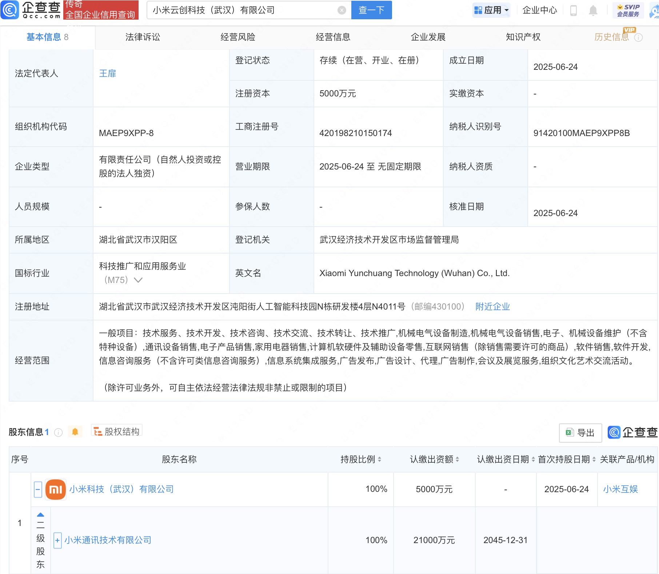659x574 pixels.
Task: Sort by 认缴出资额 column arrows
Action: (457, 459)
